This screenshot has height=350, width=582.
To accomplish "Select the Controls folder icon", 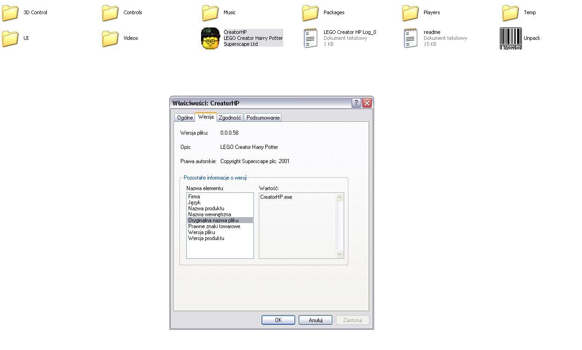I will pyautogui.click(x=110, y=13).
